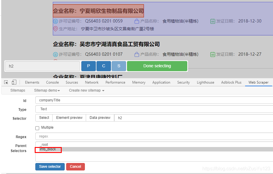
Task: Click the inspect element picker icon
Action: tap(6, 82)
